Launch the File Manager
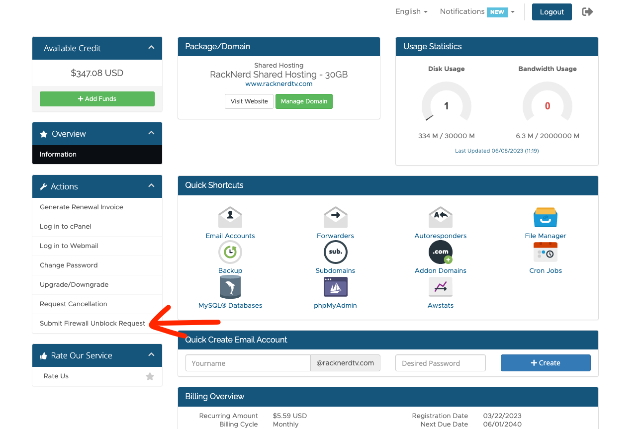 pos(545,217)
